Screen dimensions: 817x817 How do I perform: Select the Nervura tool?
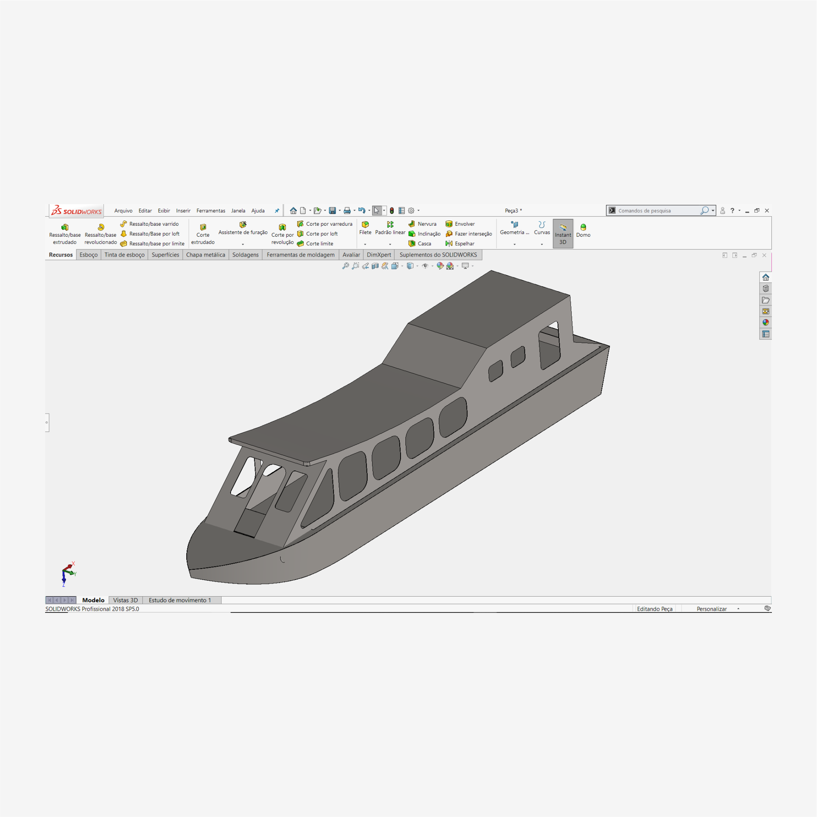pyautogui.click(x=423, y=224)
